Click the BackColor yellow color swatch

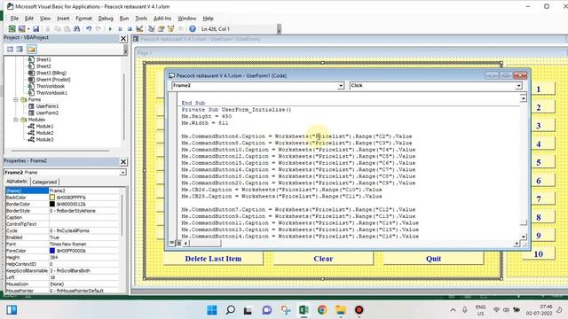point(52,198)
